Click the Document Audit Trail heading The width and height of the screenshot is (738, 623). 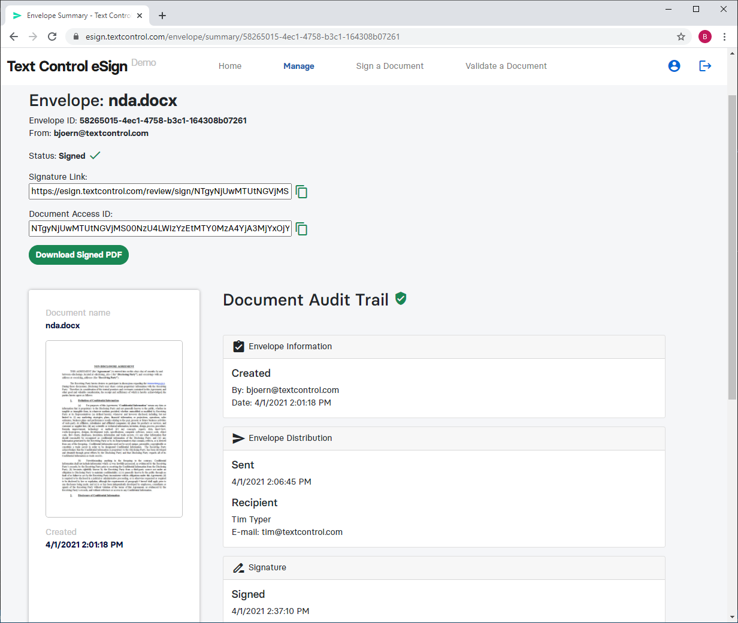[x=306, y=300]
